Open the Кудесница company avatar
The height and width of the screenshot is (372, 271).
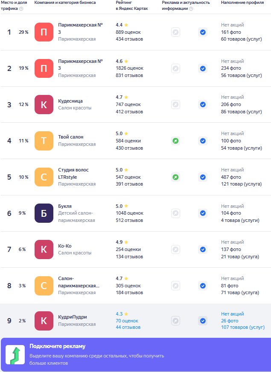pyautogui.click(x=44, y=104)
